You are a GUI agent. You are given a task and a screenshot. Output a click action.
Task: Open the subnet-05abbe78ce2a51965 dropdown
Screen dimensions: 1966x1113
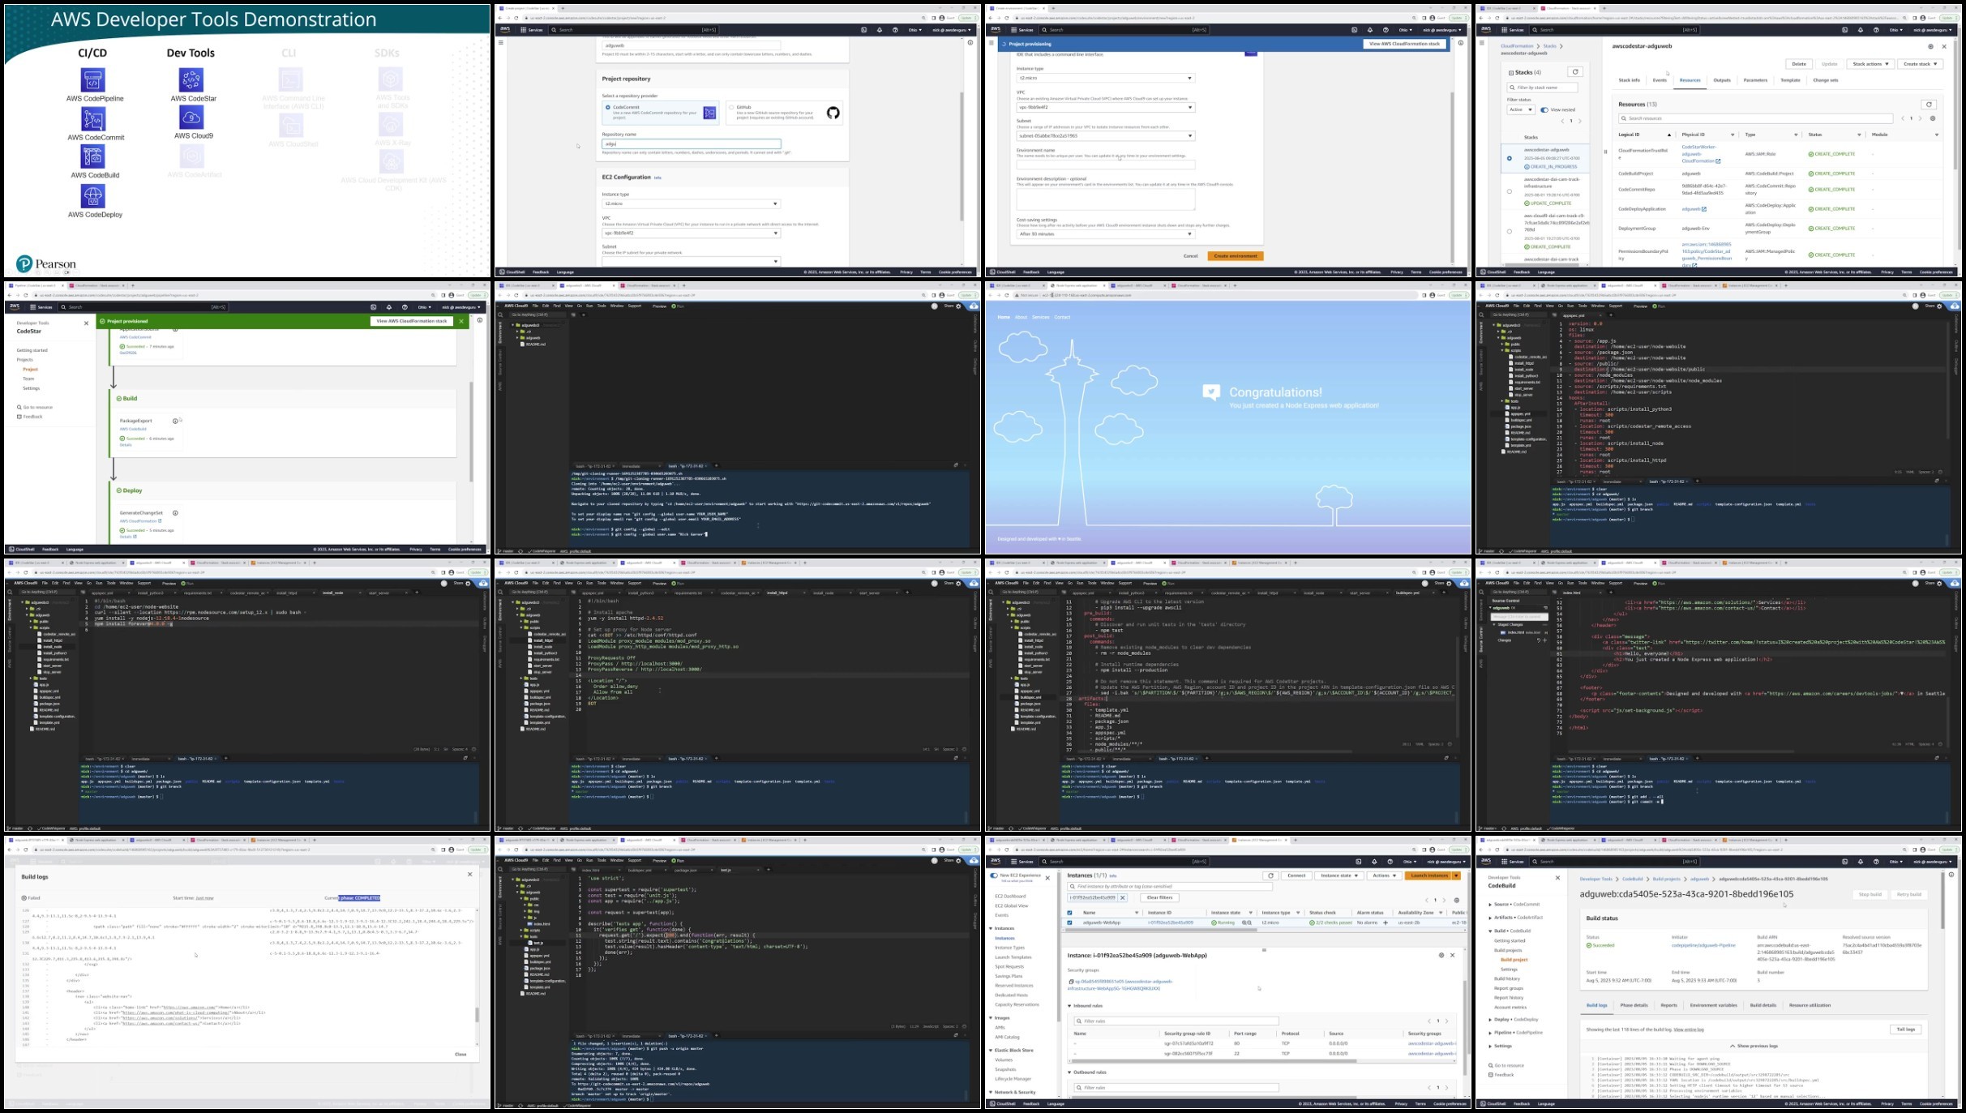pos(1106,135)
